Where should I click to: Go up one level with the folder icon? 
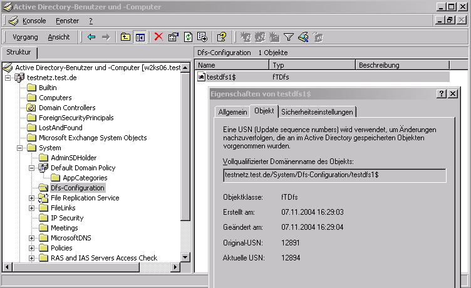(125, 37)
